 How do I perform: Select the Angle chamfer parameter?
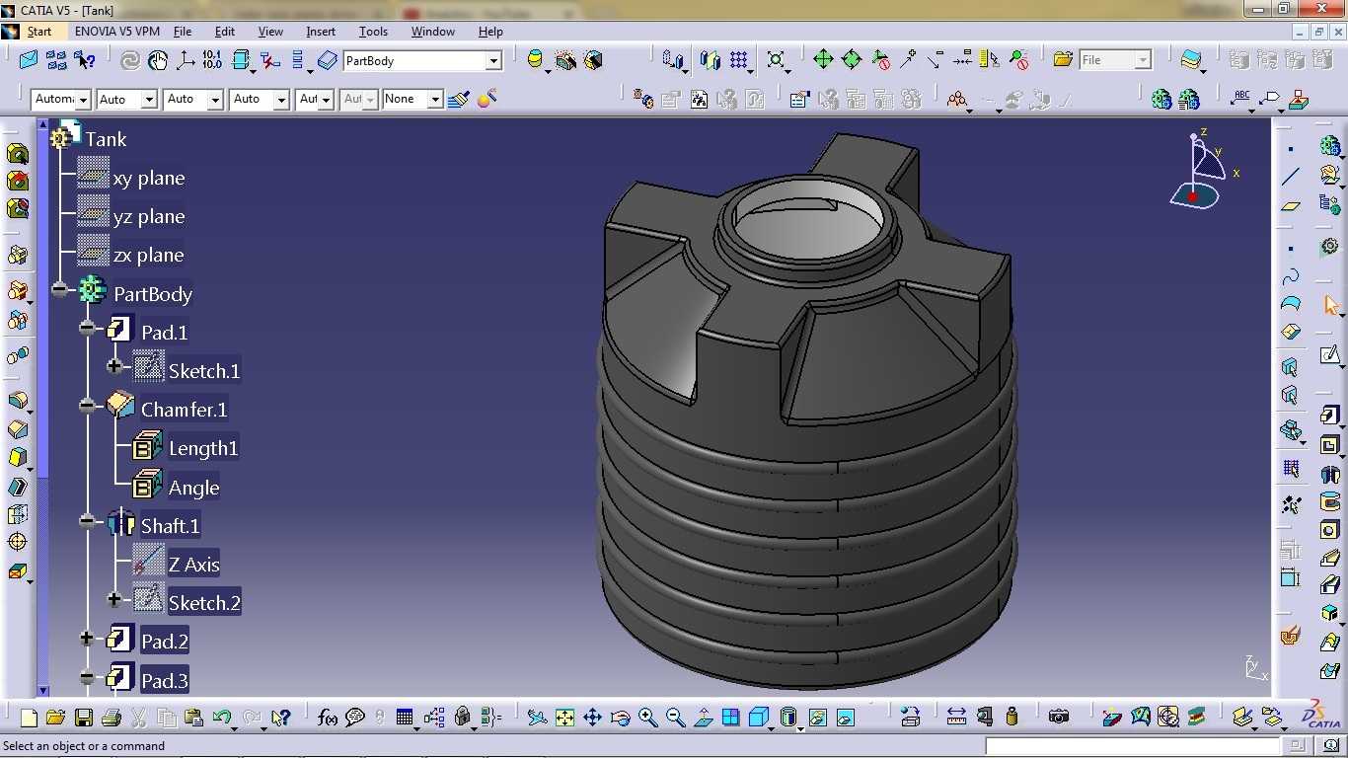(194, 489)
